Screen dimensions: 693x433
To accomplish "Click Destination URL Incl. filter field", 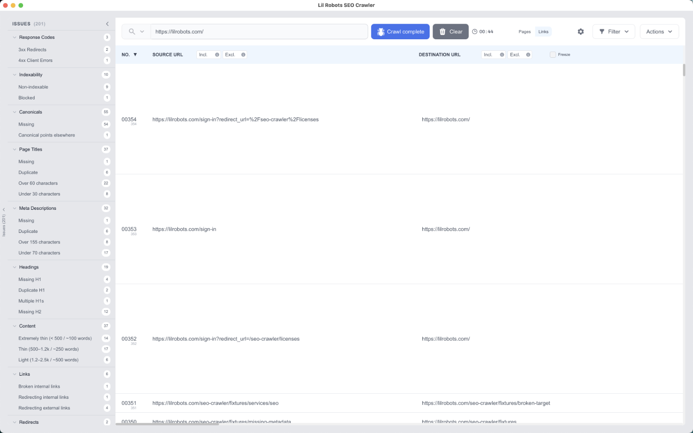I will pos(493,55).
